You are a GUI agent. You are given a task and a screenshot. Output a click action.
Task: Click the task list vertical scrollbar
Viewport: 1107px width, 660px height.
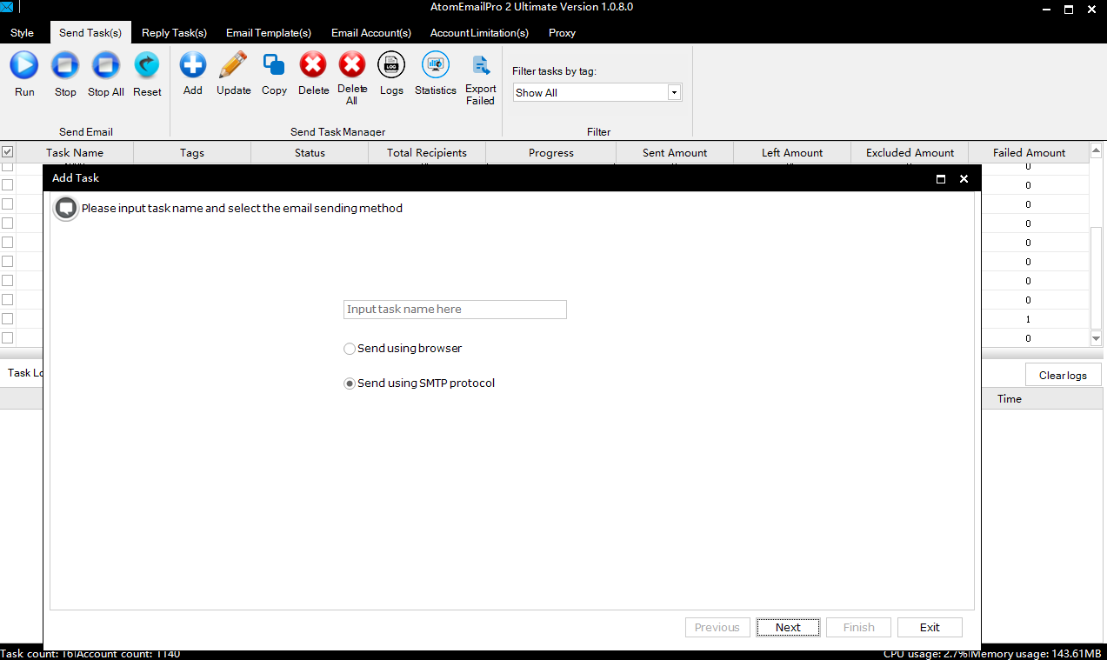coord(1096,254)
